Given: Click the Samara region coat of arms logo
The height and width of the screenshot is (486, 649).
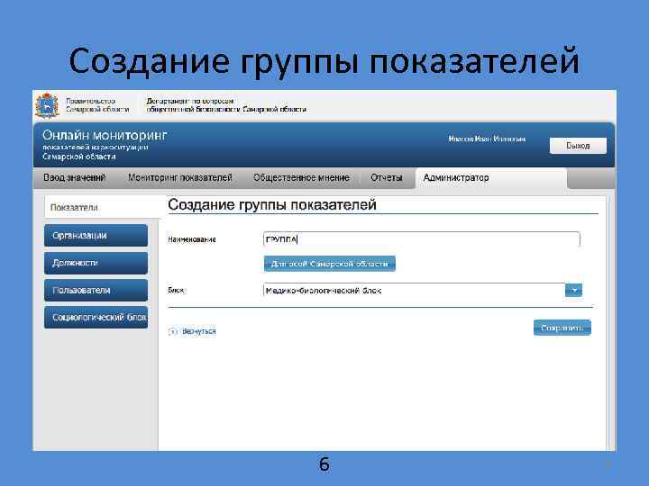Looking at the screenshot, I should pos(47,105).
